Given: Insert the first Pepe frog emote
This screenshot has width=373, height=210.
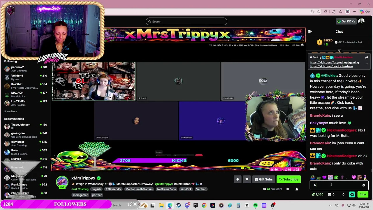Looking at the screenshot, I should tap(313, 177).
